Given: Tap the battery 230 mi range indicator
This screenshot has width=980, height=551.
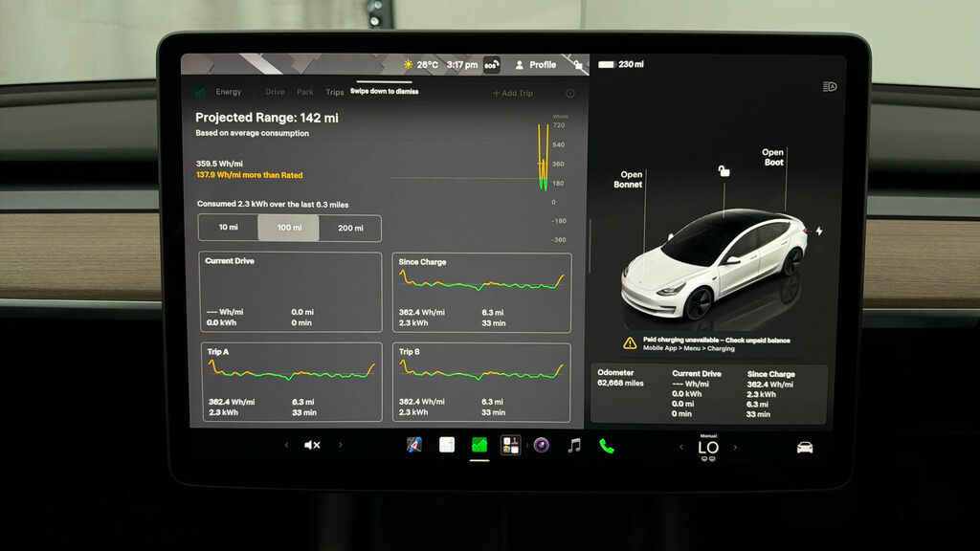Looking at the screenshot, I should 621,64.
